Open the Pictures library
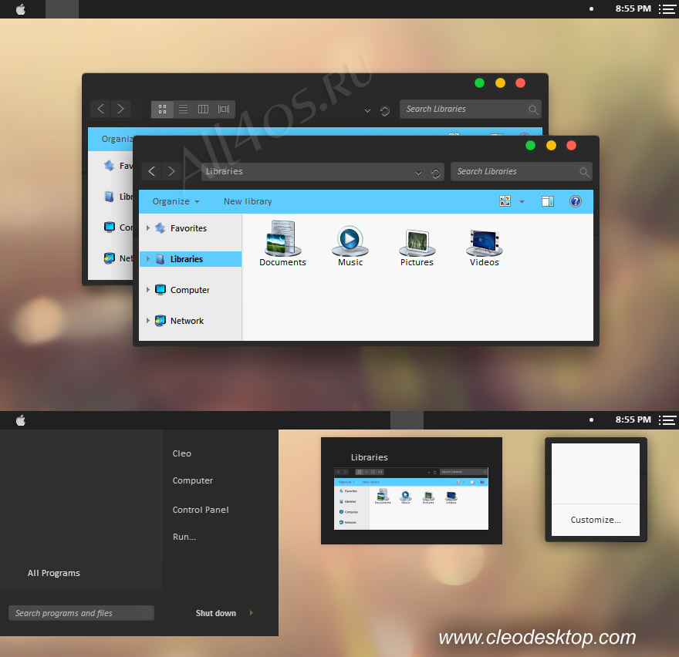Viewport: 679px width, 657px height. (x=417, y=247)
